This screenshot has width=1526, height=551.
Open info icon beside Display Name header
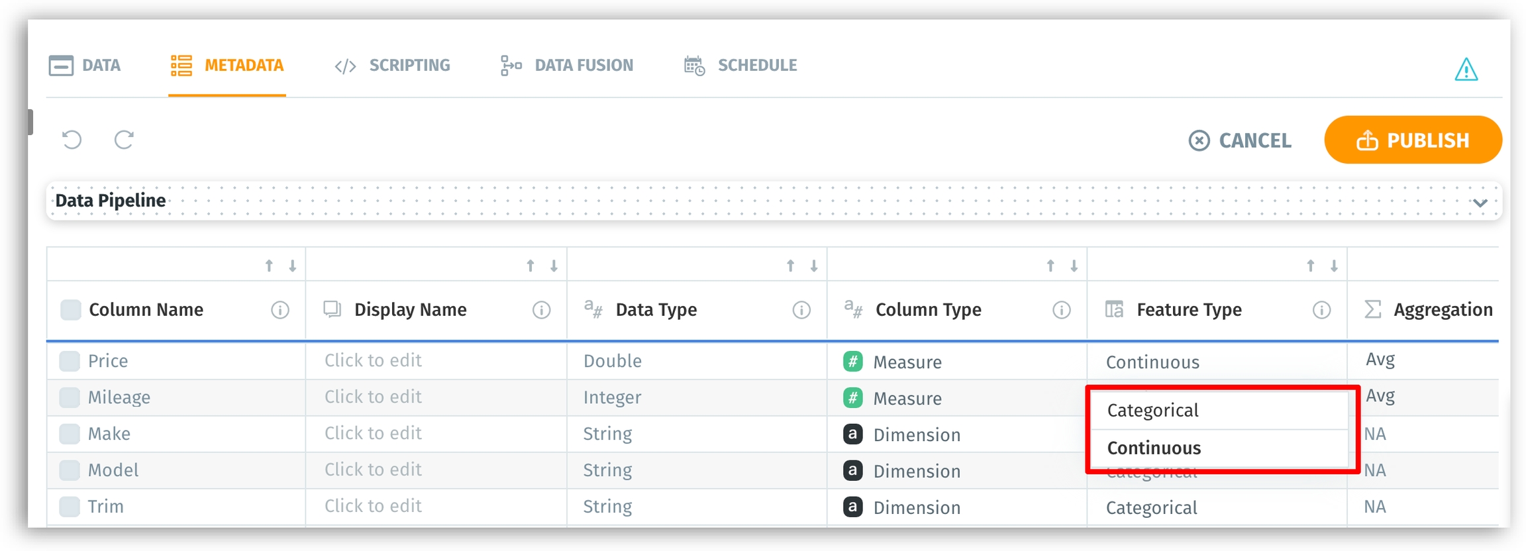click(541, 310)
